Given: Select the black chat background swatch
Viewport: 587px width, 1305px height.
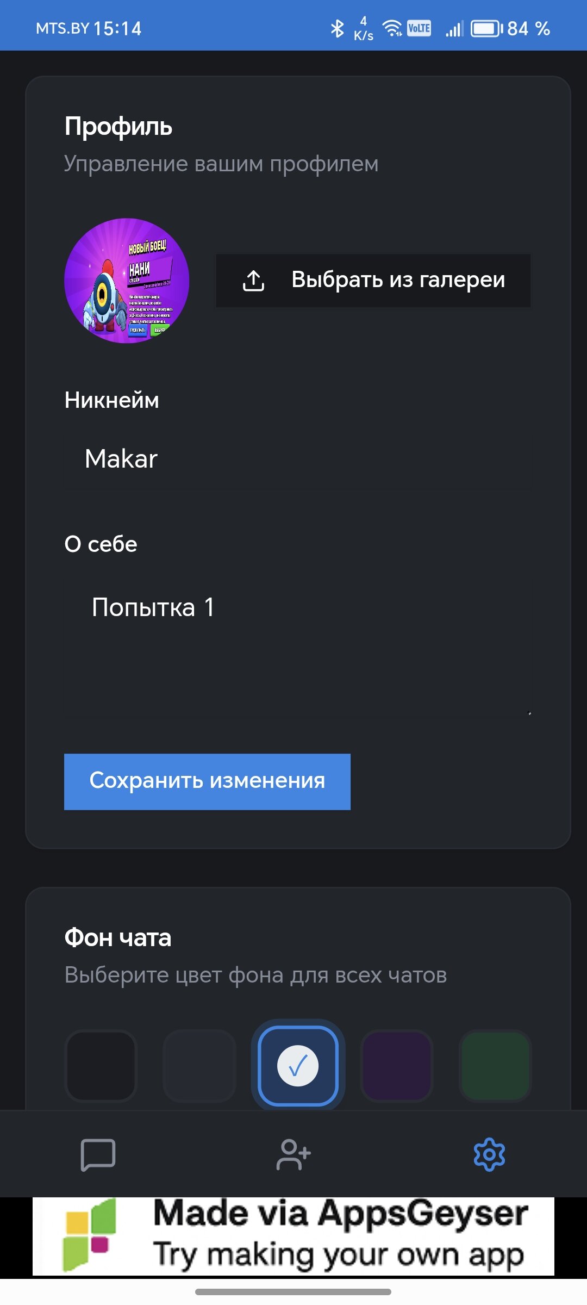Looking at the screenshot, I should tap(101, 1066).
